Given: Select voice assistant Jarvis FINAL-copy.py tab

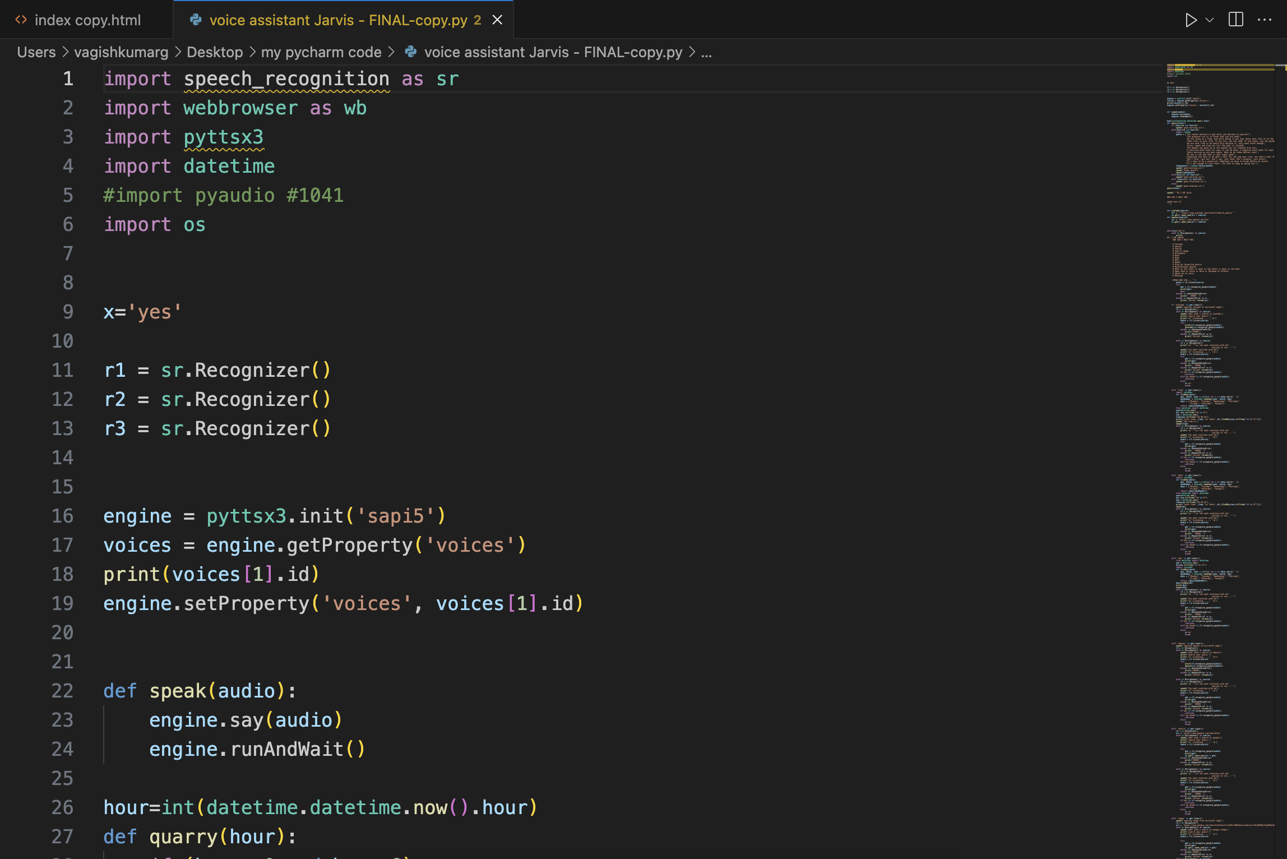Looking at the screenshot, I should [343, 20].
